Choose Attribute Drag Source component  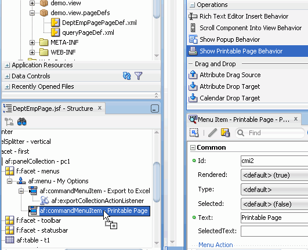[230, 75]
